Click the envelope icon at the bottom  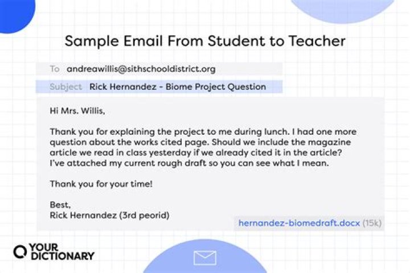tap(205, 258)
